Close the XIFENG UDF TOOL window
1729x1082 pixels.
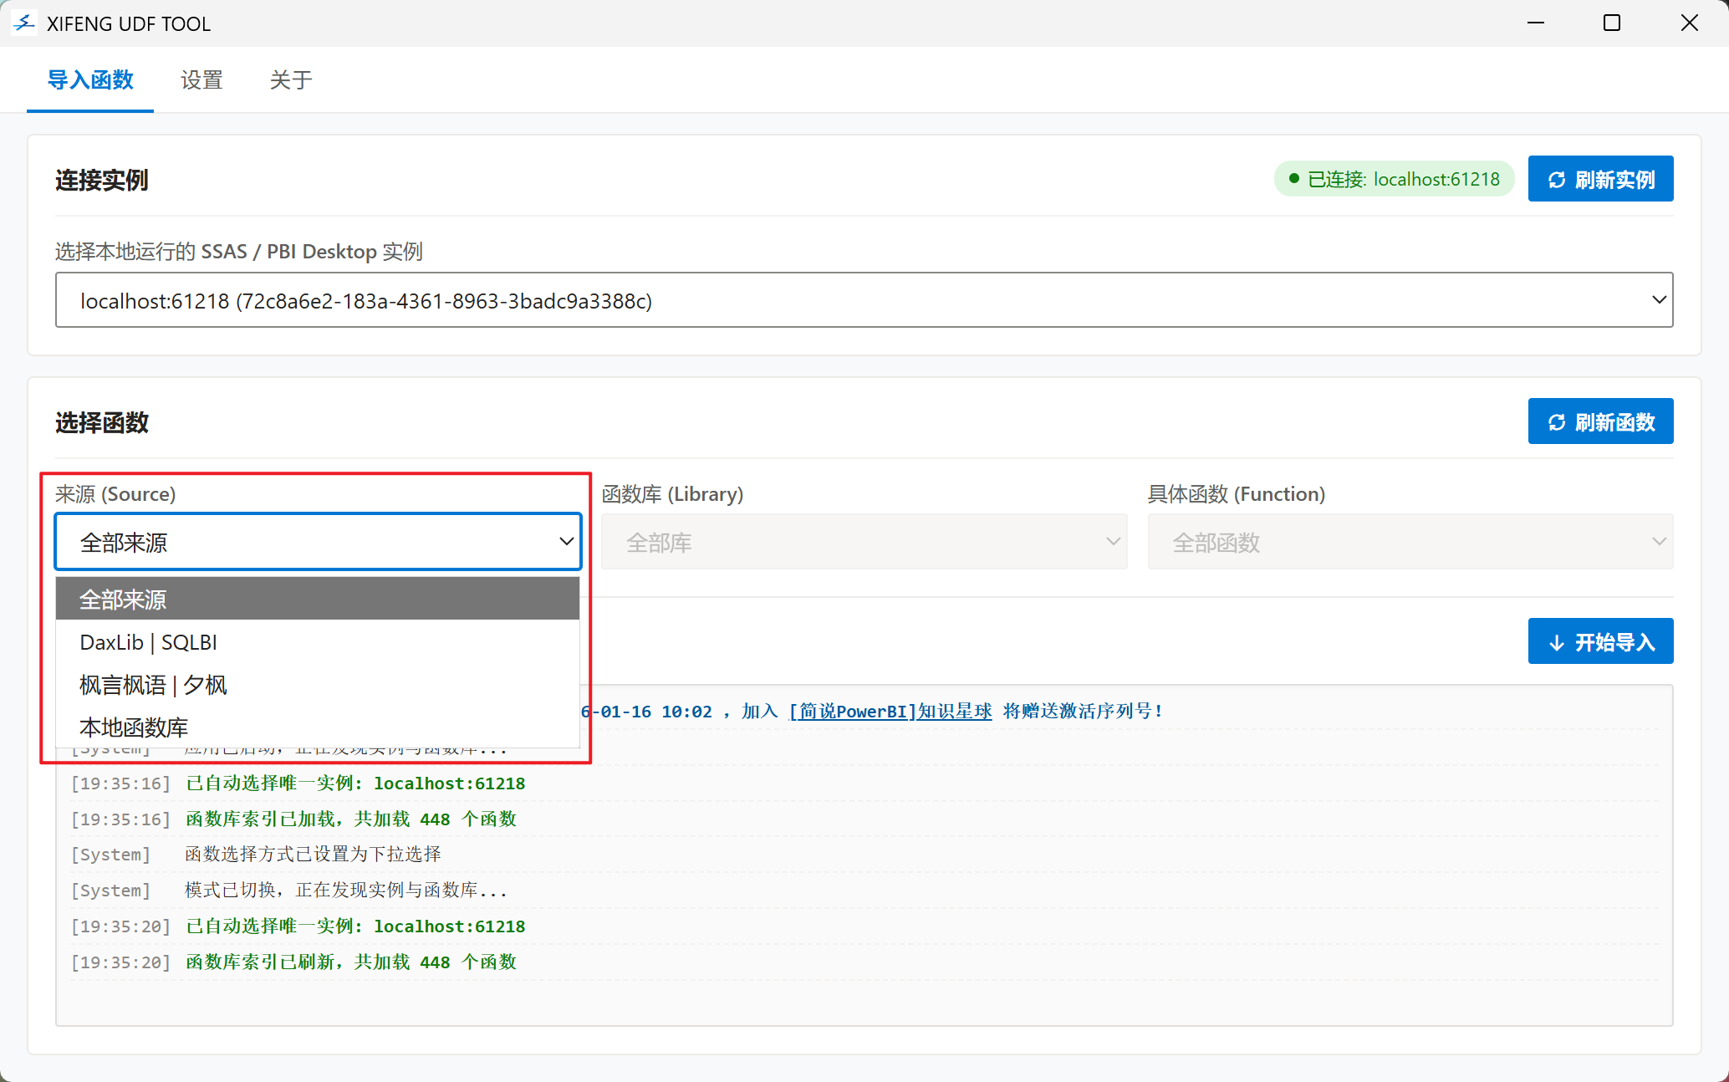pos(1689,23)
